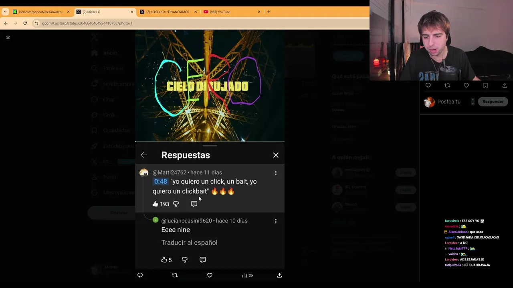Jump to the 0:48 timestamp link
The height and width of the screenshot is (288, 513).
coord(160,182)
